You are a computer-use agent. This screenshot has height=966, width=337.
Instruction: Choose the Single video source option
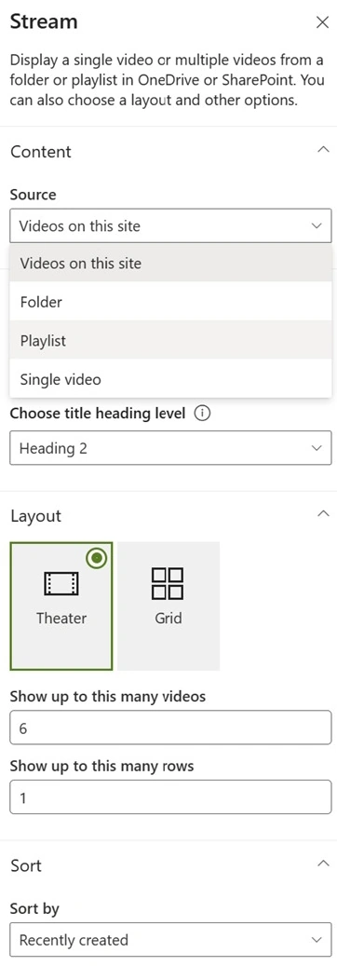[170, 378]
